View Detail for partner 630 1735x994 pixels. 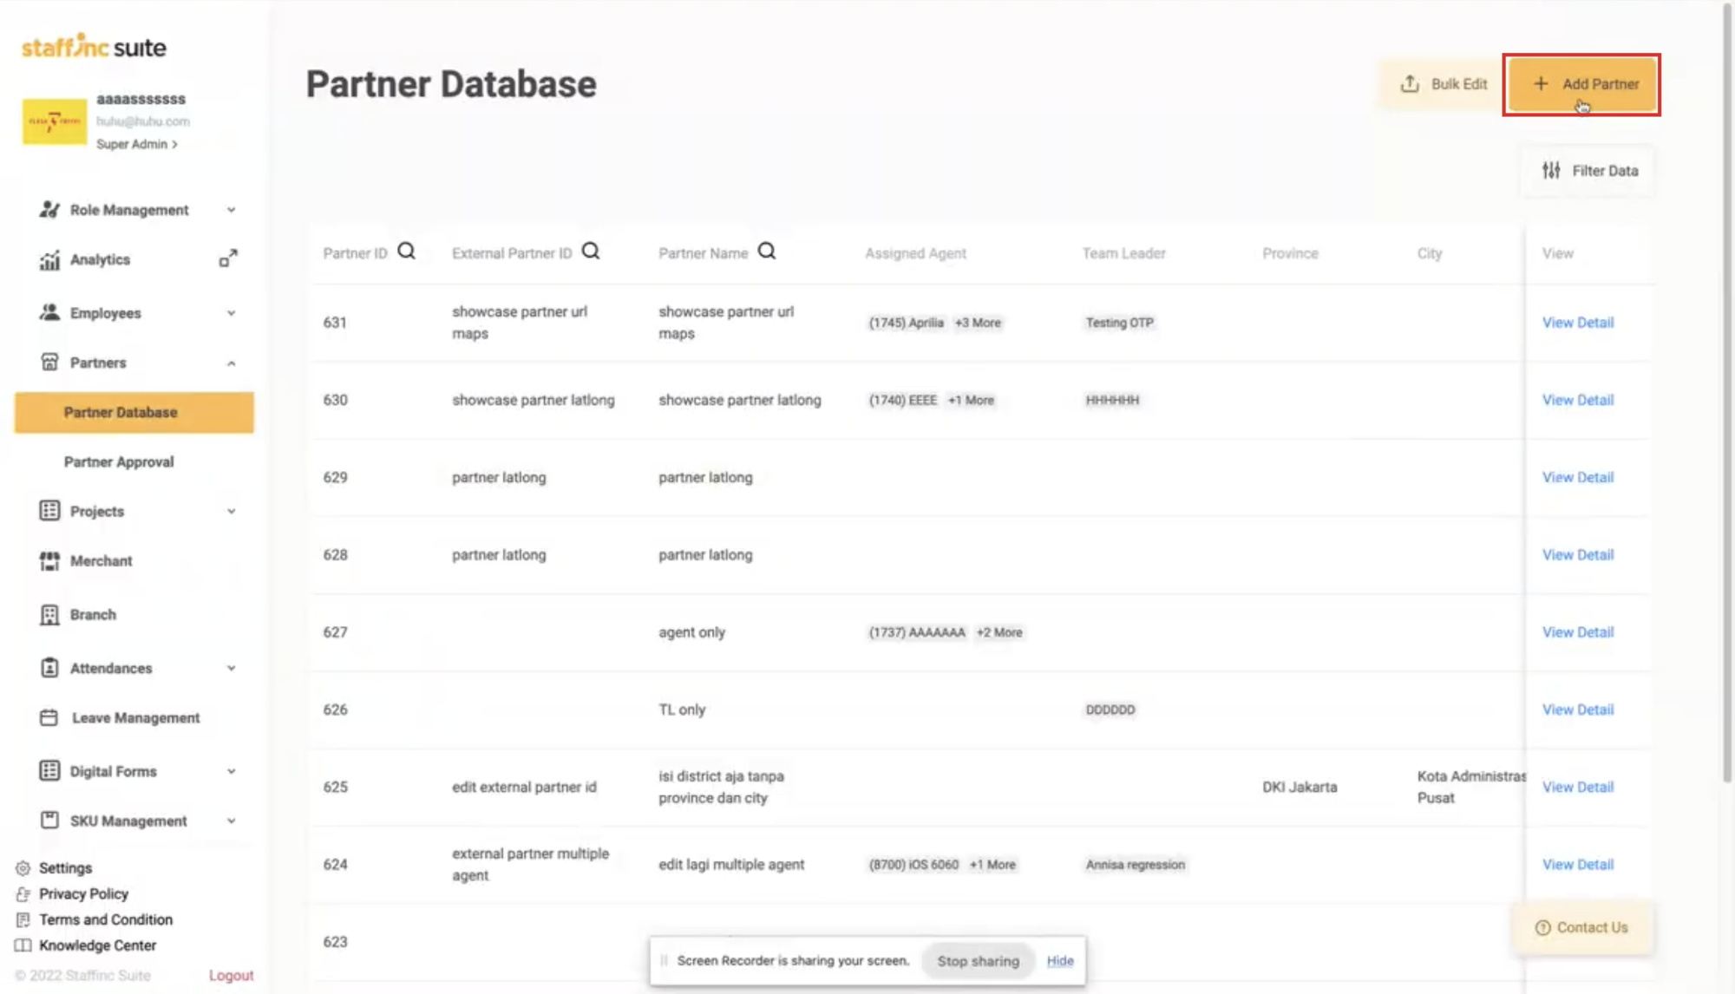[x=1578, y=400]
